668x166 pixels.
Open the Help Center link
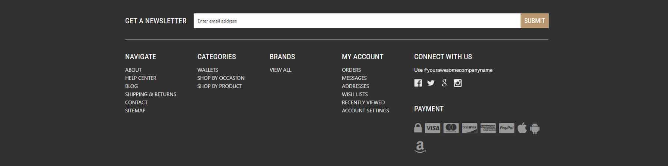coord(141,78)
